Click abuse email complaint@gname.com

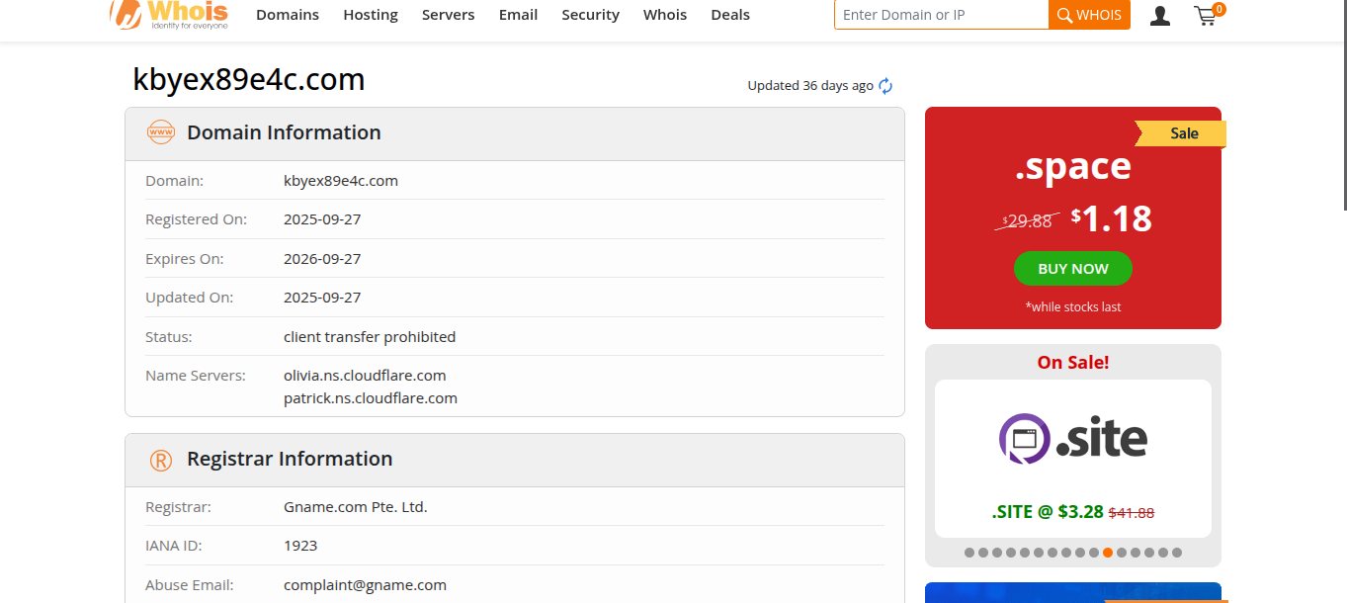pos(365,585)
